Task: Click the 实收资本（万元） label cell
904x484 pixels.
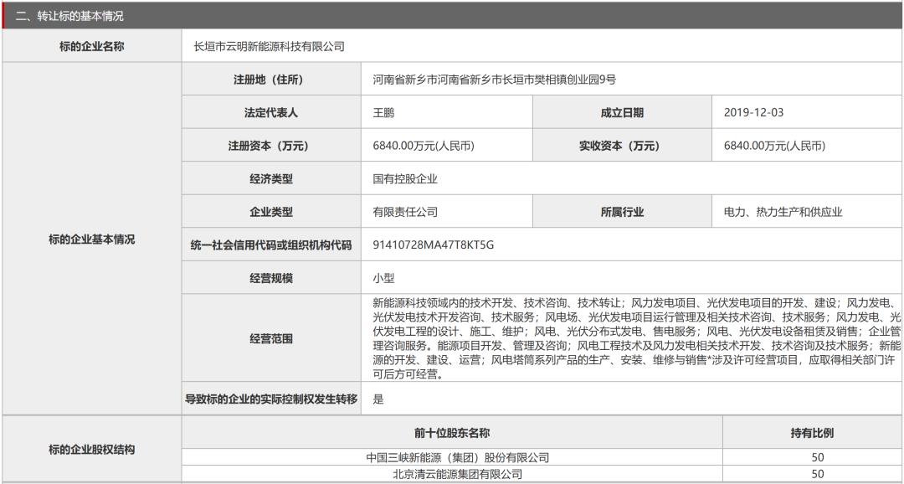Action: coord(622,146)
